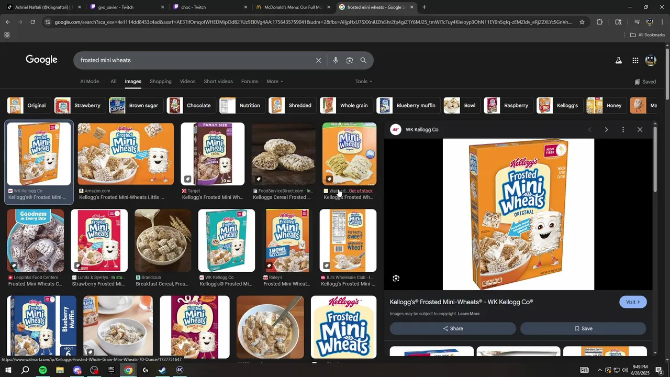670x377 pixels.
Task: Share the previewed image
Action: 453,328
